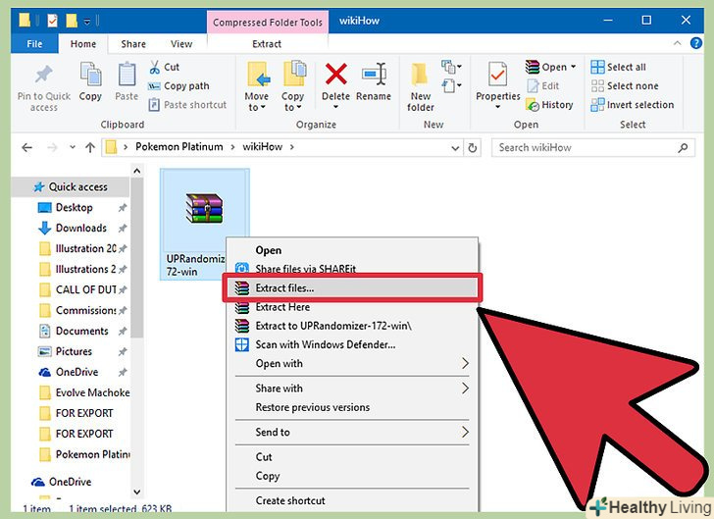Choose Create shortcut from context menu
The image size is (714, 519).
(x=352, y=500)
